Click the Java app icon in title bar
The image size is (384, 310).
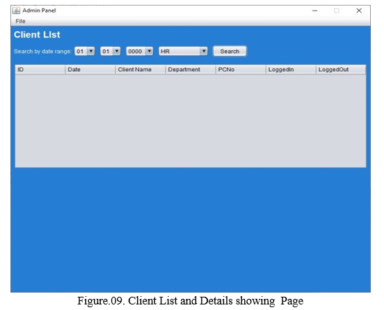coord(17,10)
